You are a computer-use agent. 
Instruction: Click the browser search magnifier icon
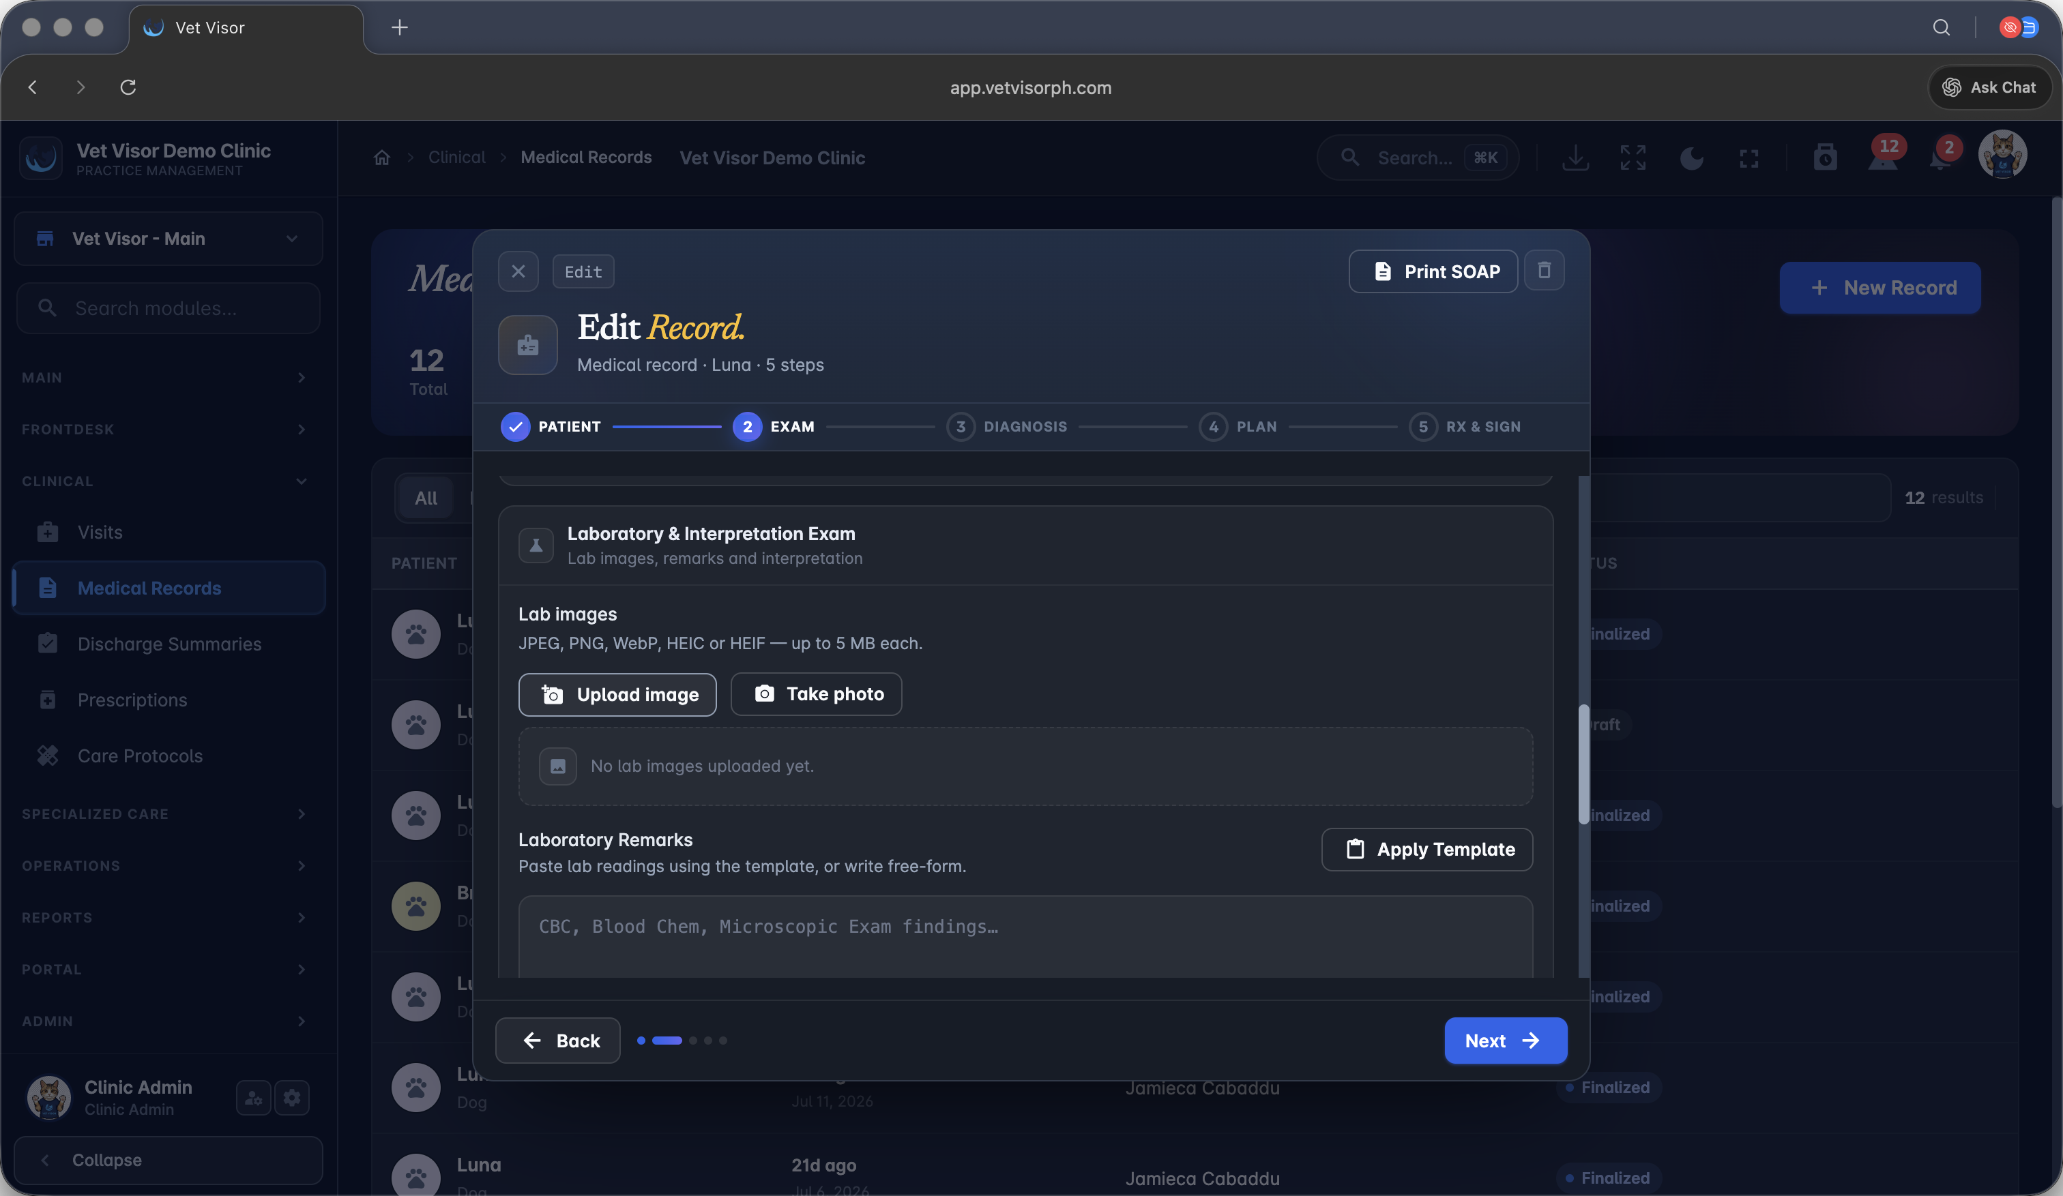[1941, 27]
